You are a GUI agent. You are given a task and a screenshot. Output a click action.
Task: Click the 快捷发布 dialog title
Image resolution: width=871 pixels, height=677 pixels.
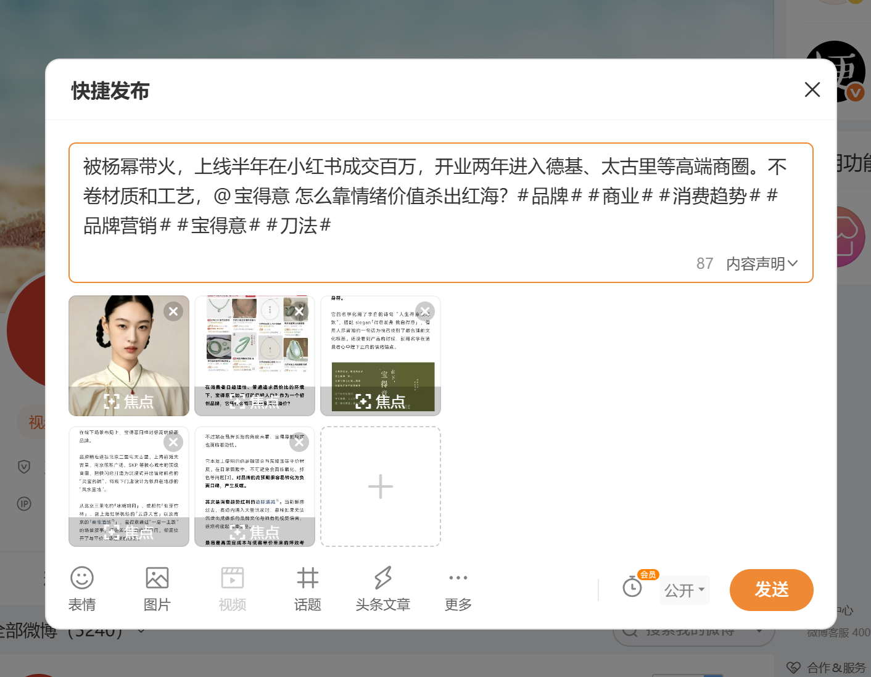110,91
